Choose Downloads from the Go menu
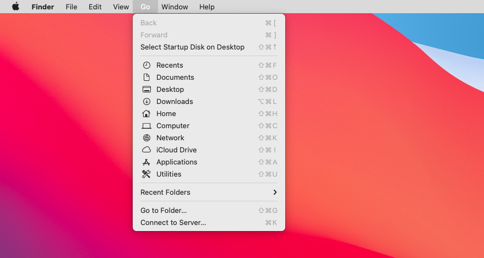 click(209, 101)
